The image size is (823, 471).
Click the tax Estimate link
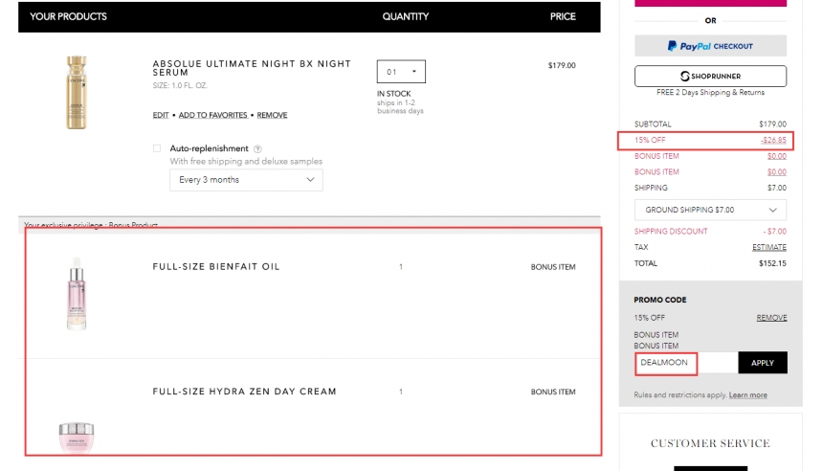click(769, 247)
